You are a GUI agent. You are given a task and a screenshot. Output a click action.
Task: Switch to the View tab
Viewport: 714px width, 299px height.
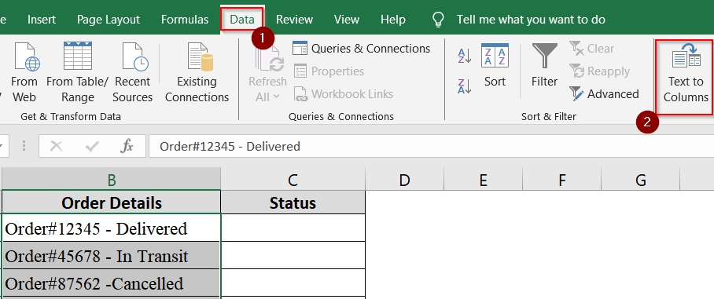click(x=347, y=20)
